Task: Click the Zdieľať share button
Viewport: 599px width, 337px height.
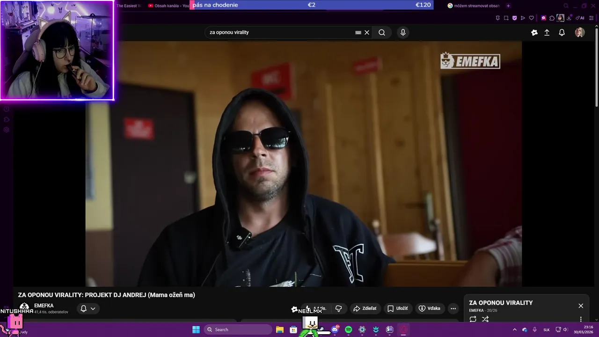Action: pos(365,308)
